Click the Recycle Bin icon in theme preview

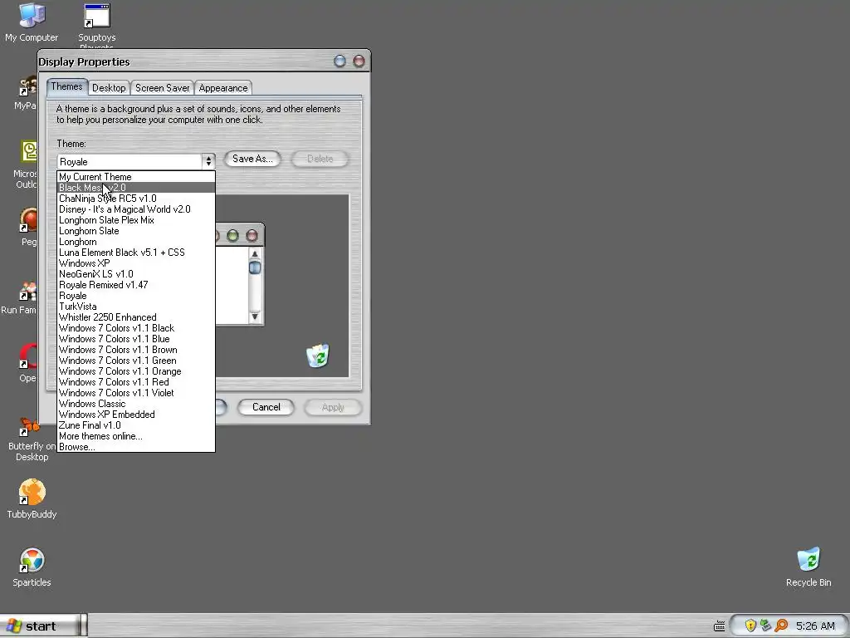point(318,356)
